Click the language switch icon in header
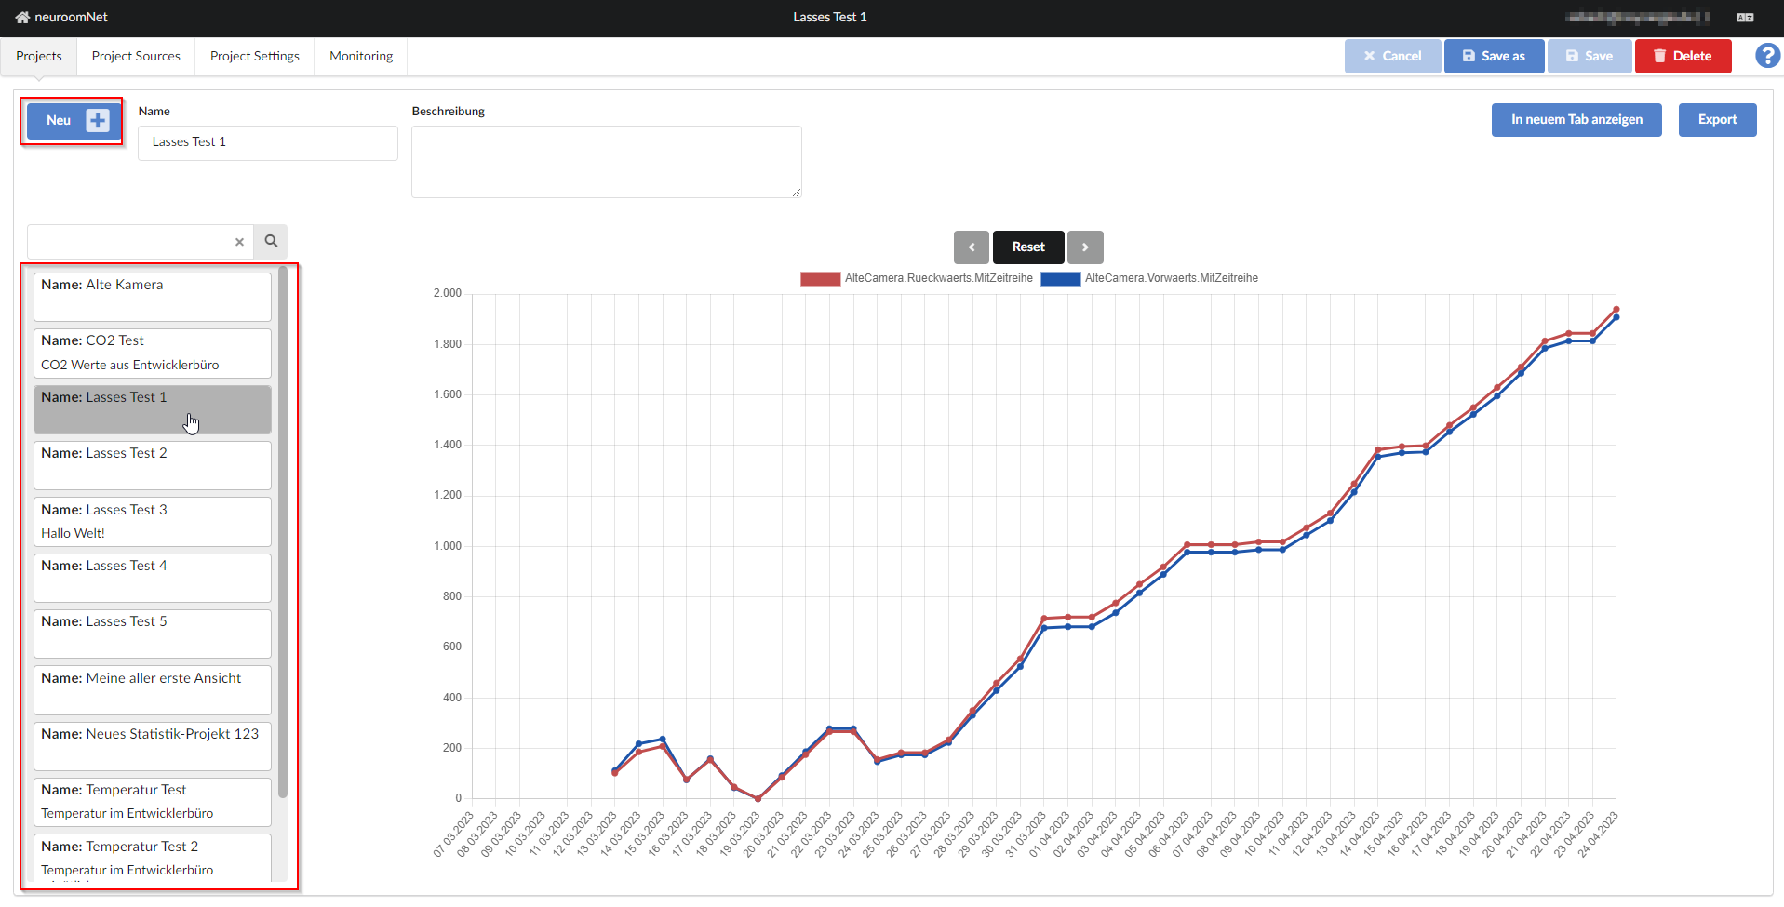The height and width of the screenshot is (907, 1784). click(x=1745, y=18)
